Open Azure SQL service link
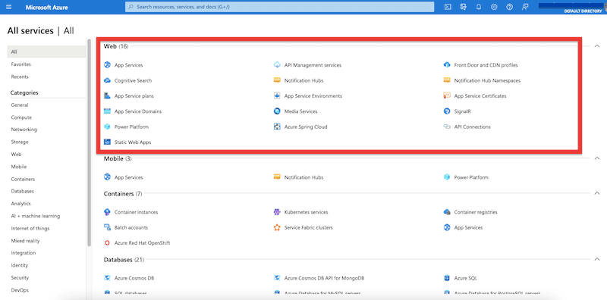 466,278
